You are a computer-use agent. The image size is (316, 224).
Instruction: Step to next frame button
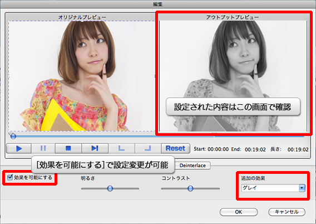point(95,149)
